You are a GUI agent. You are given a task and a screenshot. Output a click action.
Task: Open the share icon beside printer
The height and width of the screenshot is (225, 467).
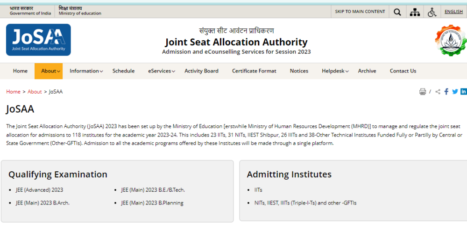click(438, 92)
